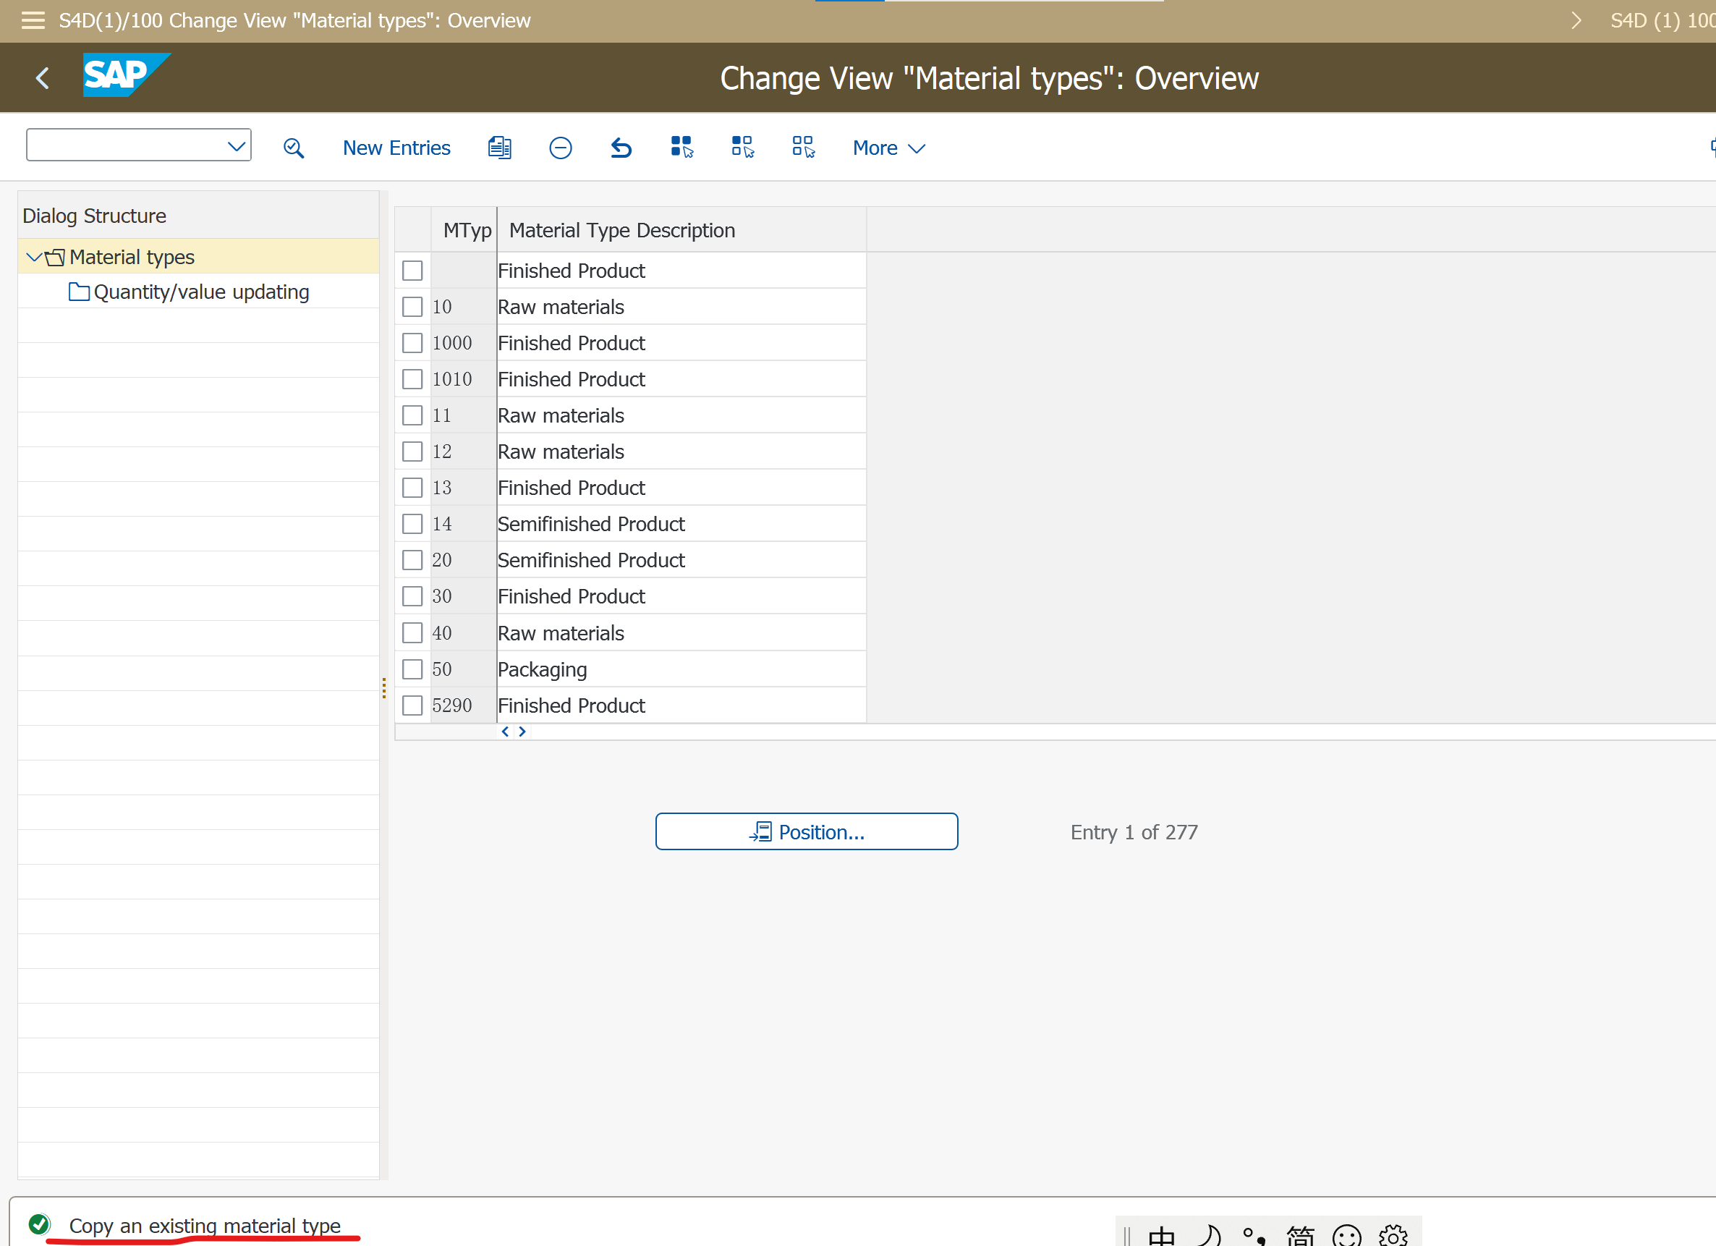Image resolution: width=1716 pixels, height=1246 pixels.
Task: Open IME settings gear icon
Action: point(1393,1235)
